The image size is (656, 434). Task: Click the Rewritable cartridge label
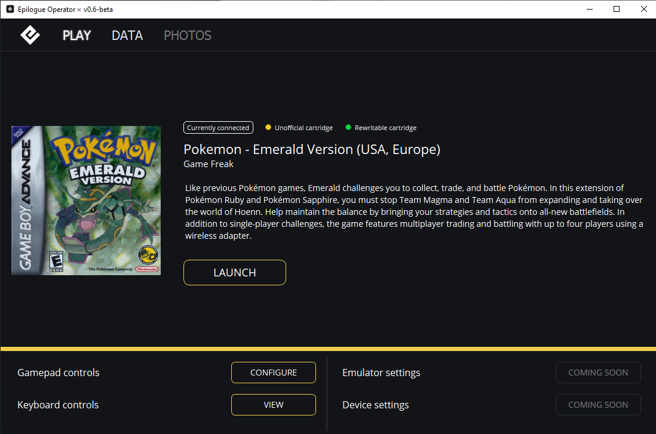point(386,128)
